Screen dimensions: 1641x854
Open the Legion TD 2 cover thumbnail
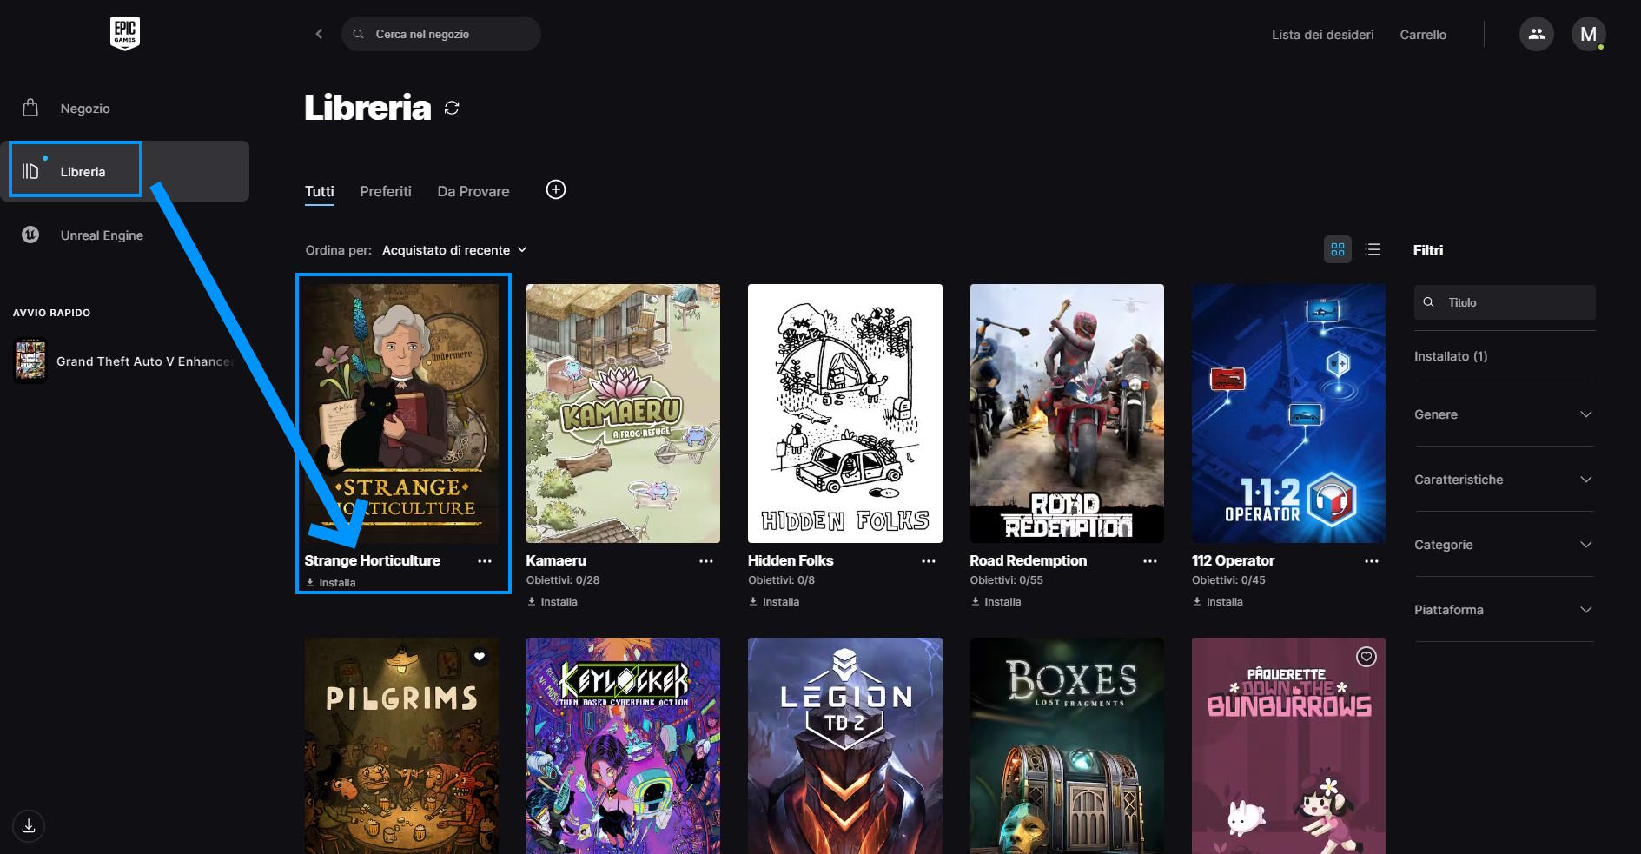(x=845, y=745)
